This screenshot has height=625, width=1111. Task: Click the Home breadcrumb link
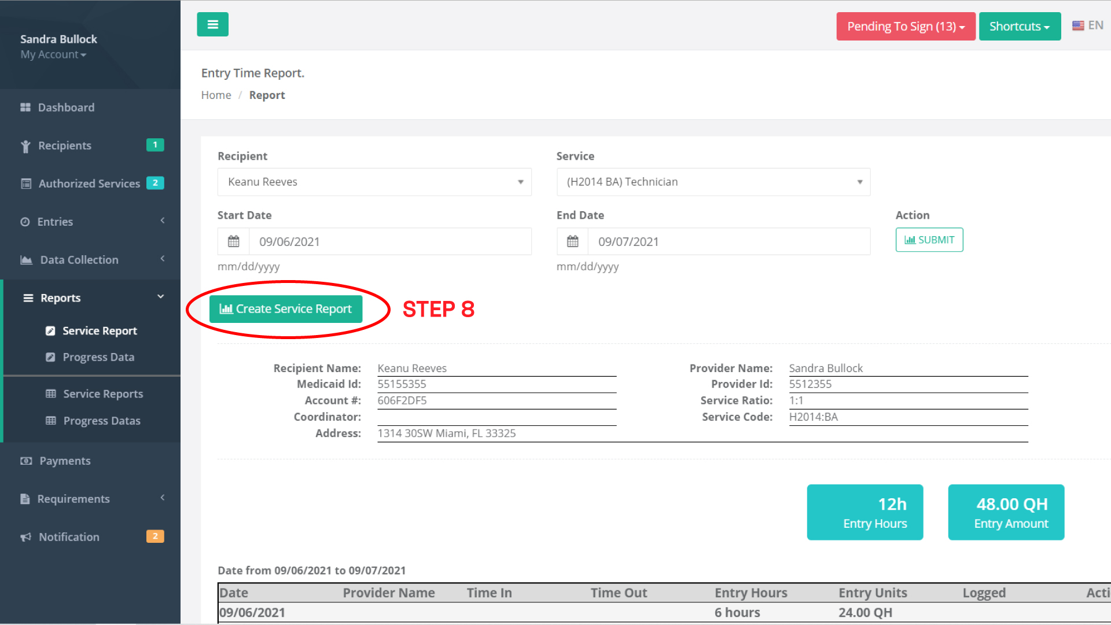tap(216, 95)
